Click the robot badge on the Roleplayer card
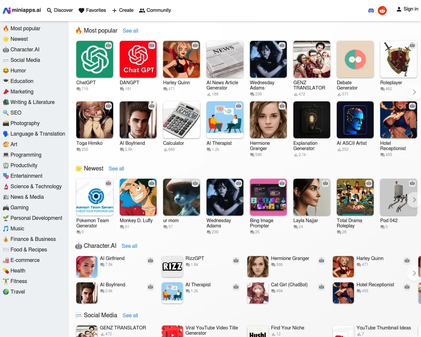 (412, 46)
